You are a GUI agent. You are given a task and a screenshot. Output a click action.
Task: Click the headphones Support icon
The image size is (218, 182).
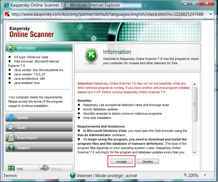11,148
